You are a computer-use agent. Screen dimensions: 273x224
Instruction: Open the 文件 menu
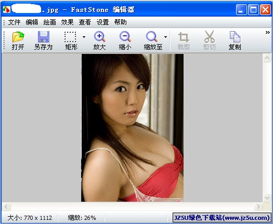(x=14, y=22)
